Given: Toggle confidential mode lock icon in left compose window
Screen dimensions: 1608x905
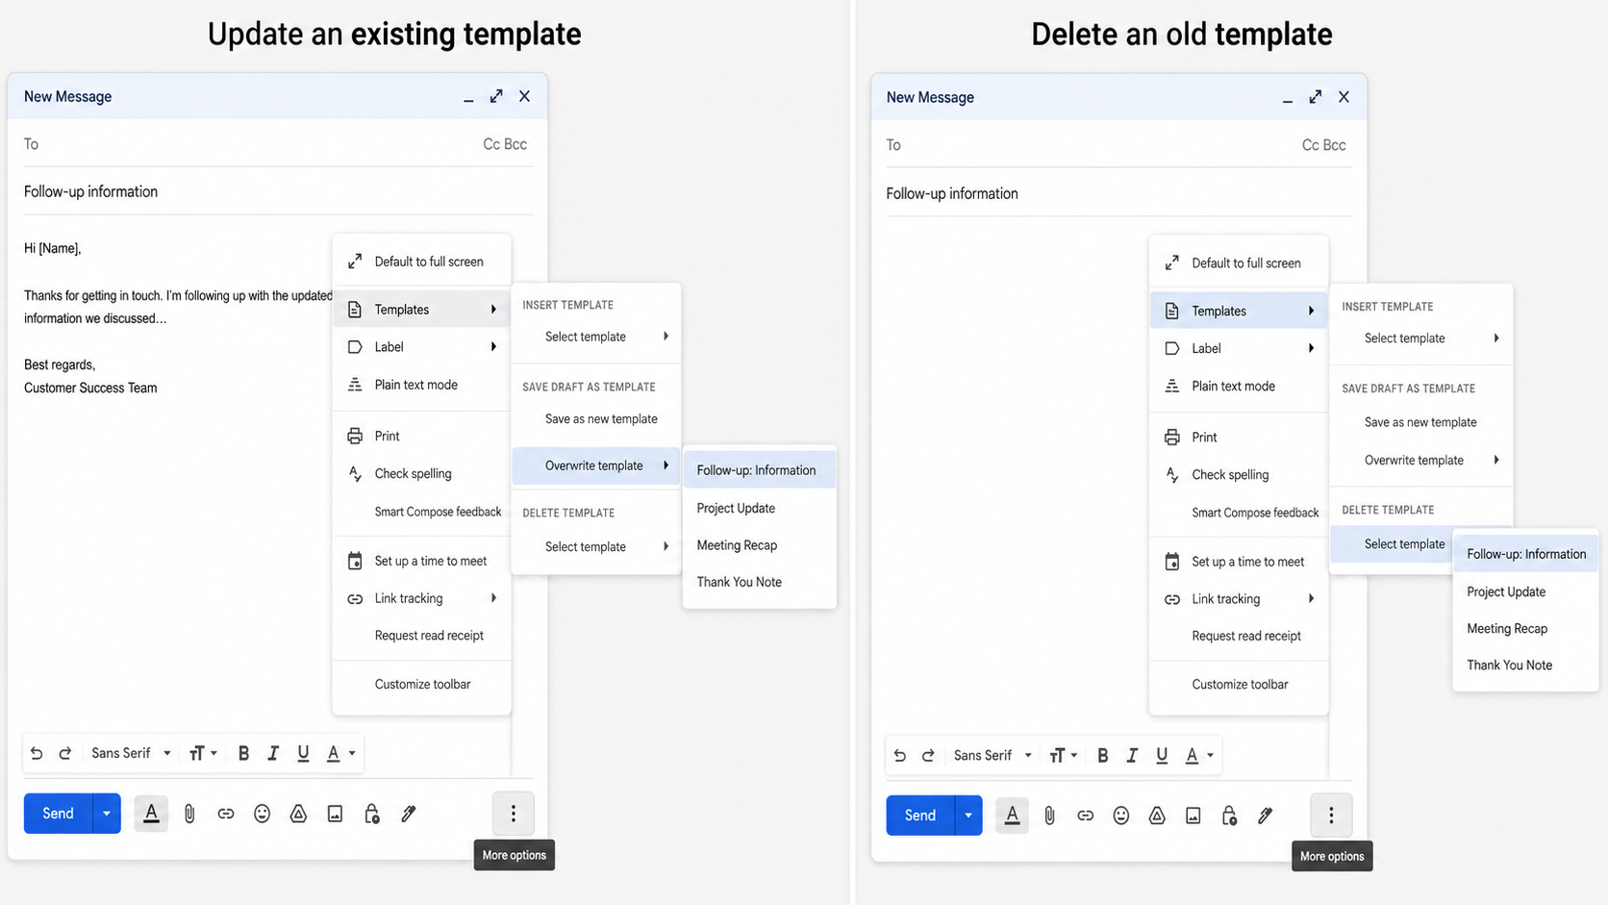Looking at the screenshot, I should point(372,814).
